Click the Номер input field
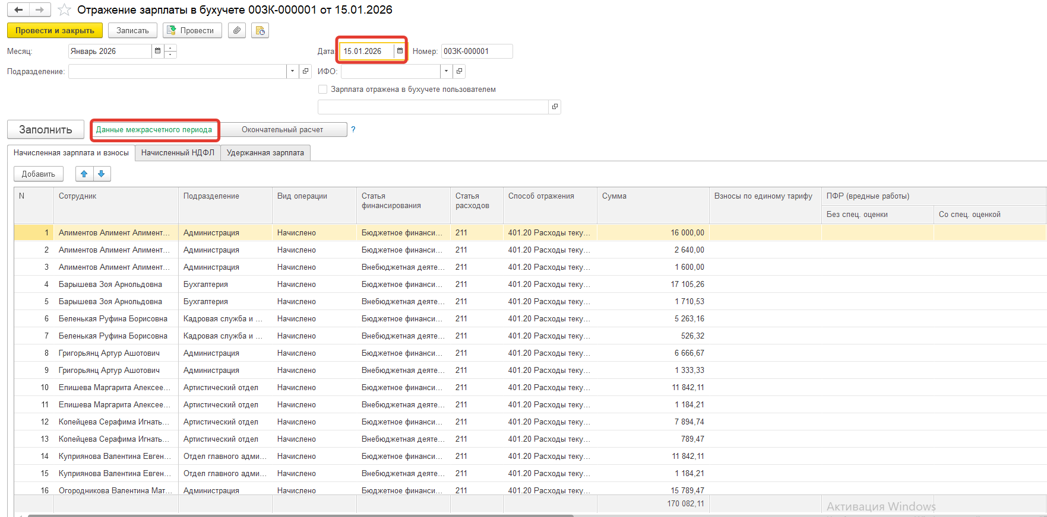 pos(476,51)
